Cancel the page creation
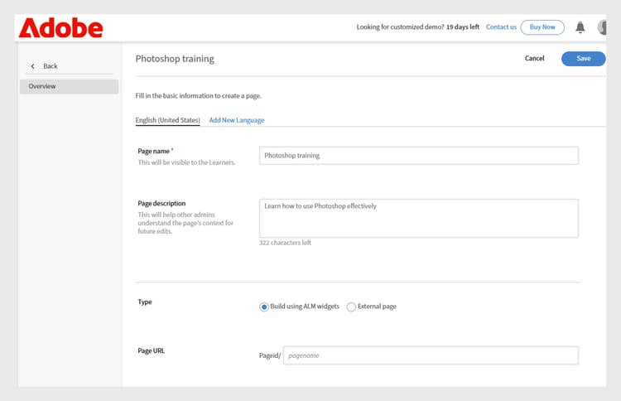Viewport: 621px width, 401px height. coord(534,59)
